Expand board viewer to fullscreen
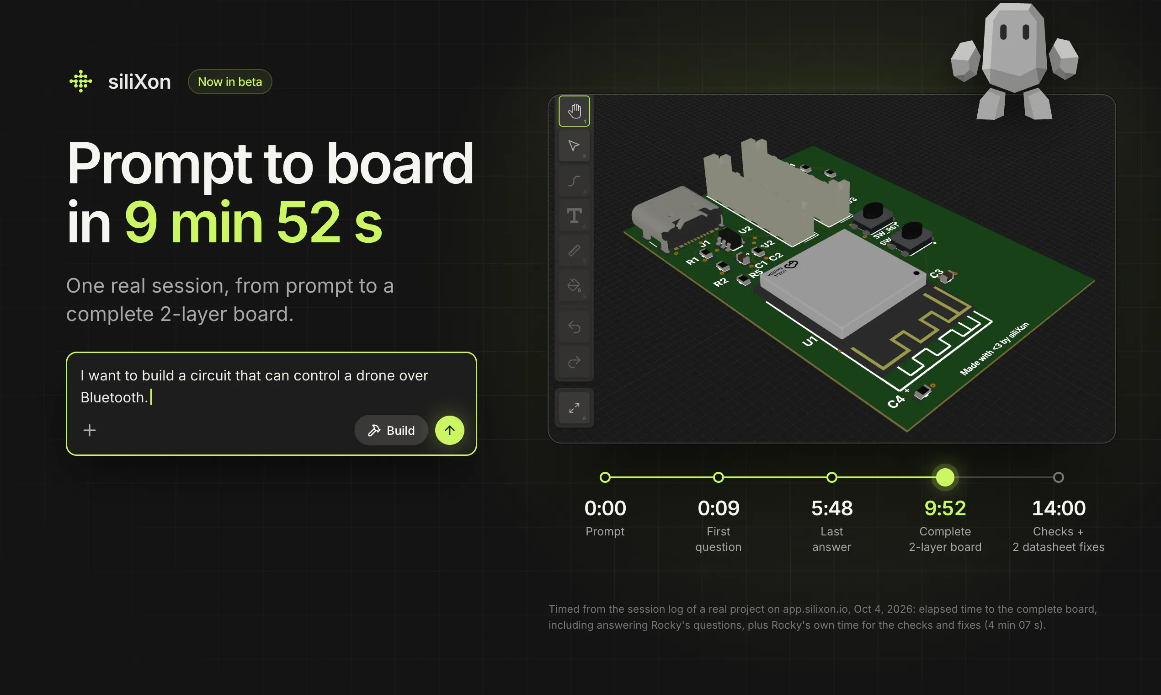 [x=574, y=408]
